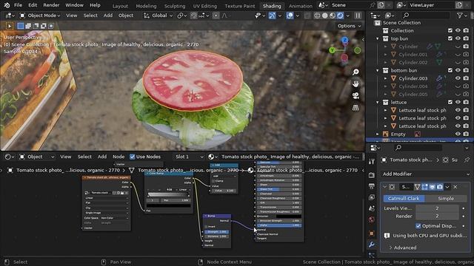Screen dimensions: 474x266
Task: Select Catmull-Clark subdivision type
Action: click(x=404, y=199)
